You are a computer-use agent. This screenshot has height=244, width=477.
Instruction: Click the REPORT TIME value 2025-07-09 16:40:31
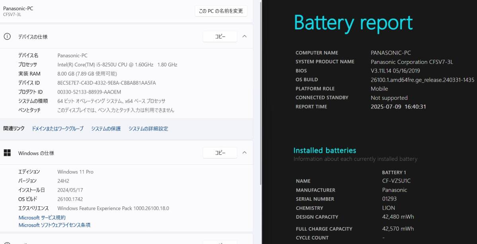pyautogui.click(x=398, y=107)
